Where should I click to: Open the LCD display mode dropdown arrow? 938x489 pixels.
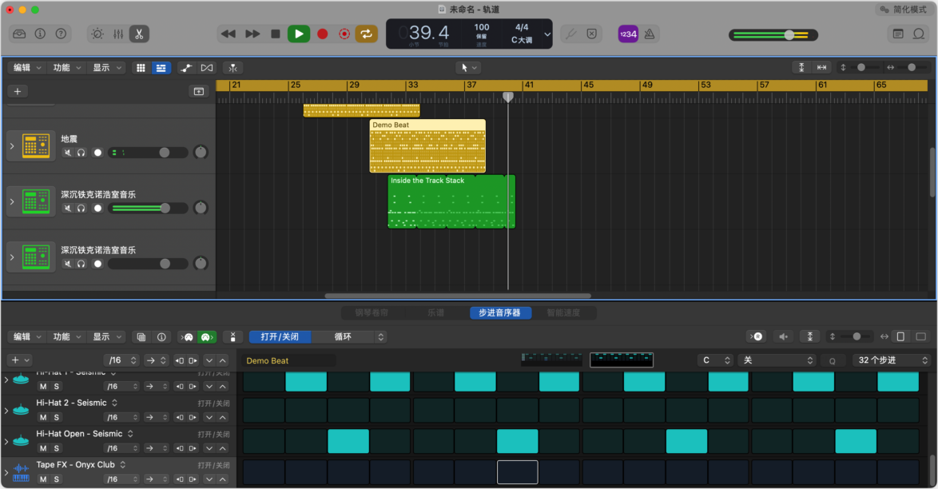click(547, 34)
